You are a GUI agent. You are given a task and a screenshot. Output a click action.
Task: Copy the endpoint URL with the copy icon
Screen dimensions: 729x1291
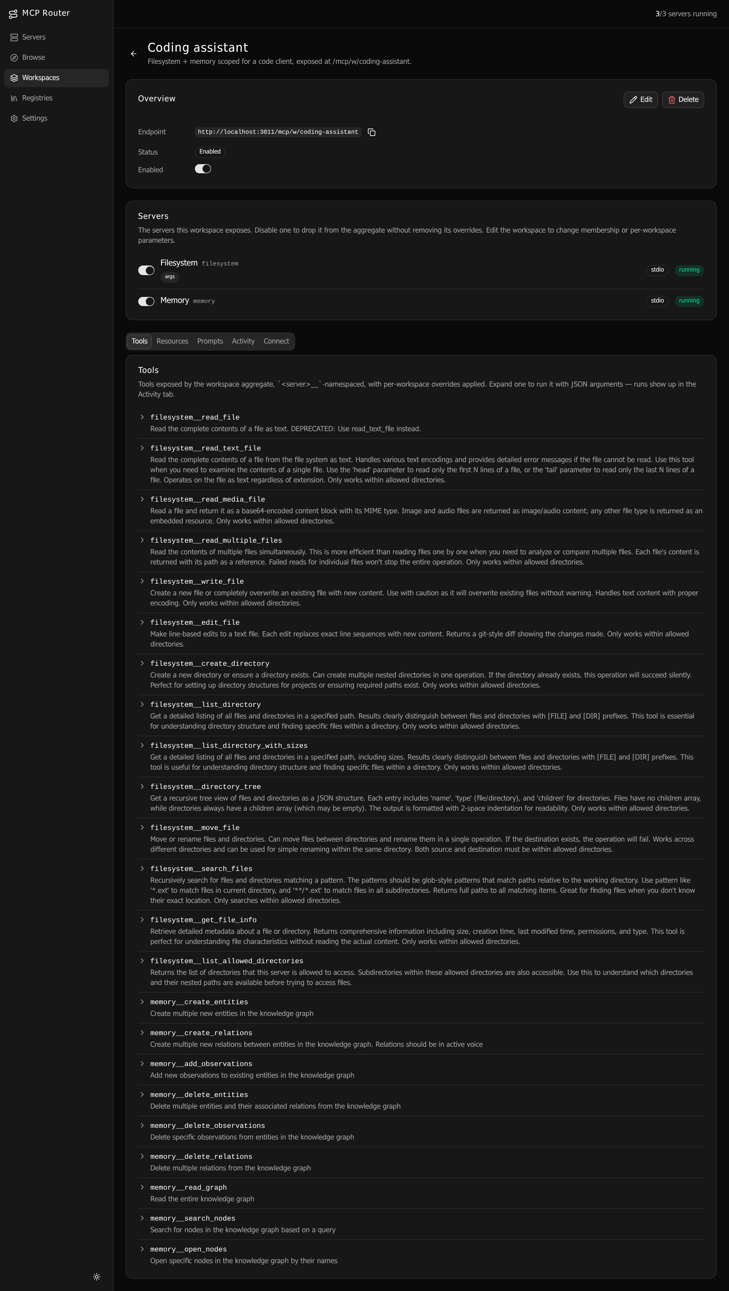[x=372, y=132]
